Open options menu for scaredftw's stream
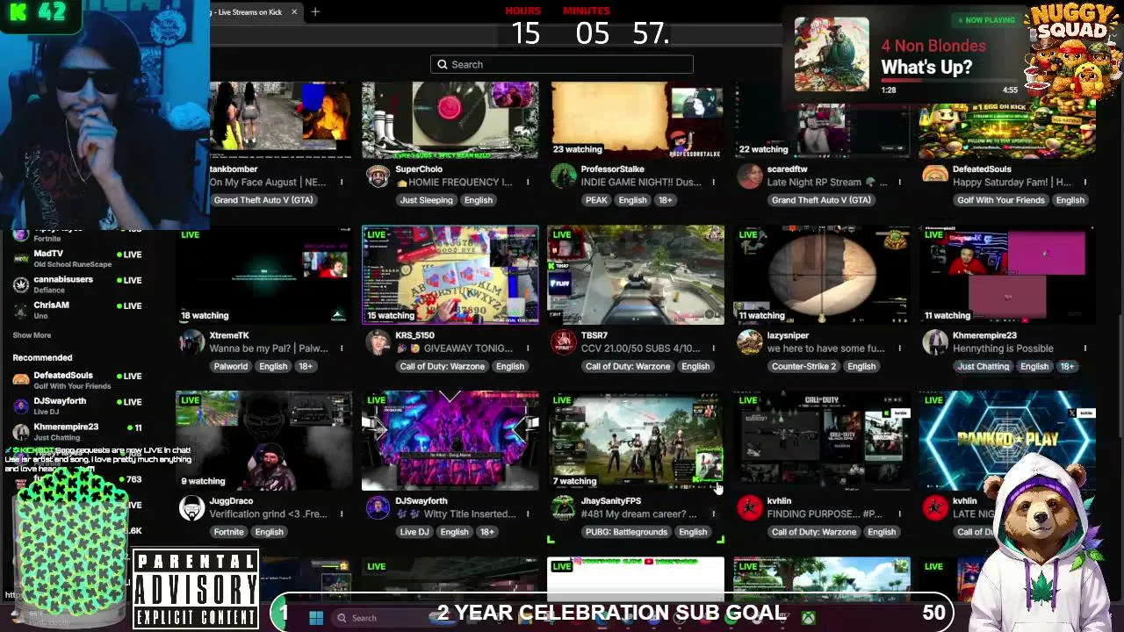This screenshot has height=632, width=1124. (x=899, y=183)
